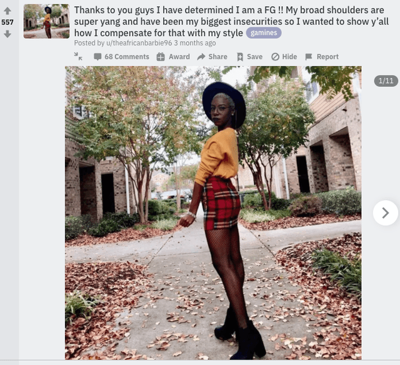
Task: Click the Save bookmark icon
Action: 240,57
